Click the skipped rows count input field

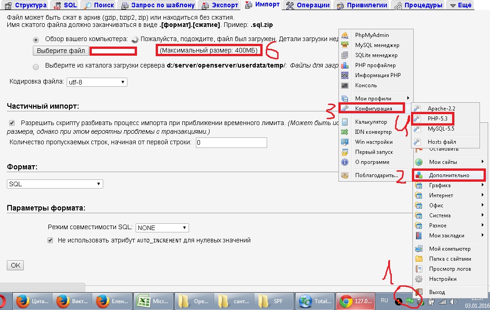click(231, 142)
